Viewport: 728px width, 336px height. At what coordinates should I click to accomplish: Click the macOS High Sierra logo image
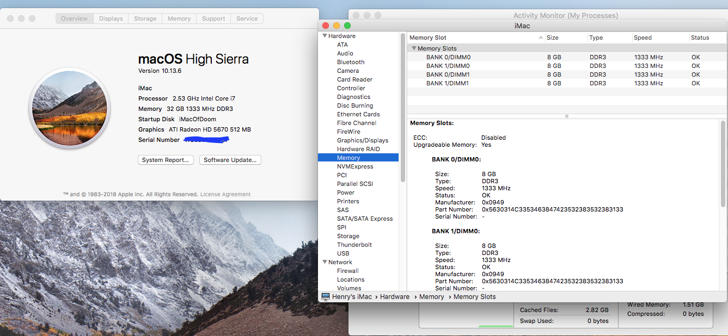70,109
